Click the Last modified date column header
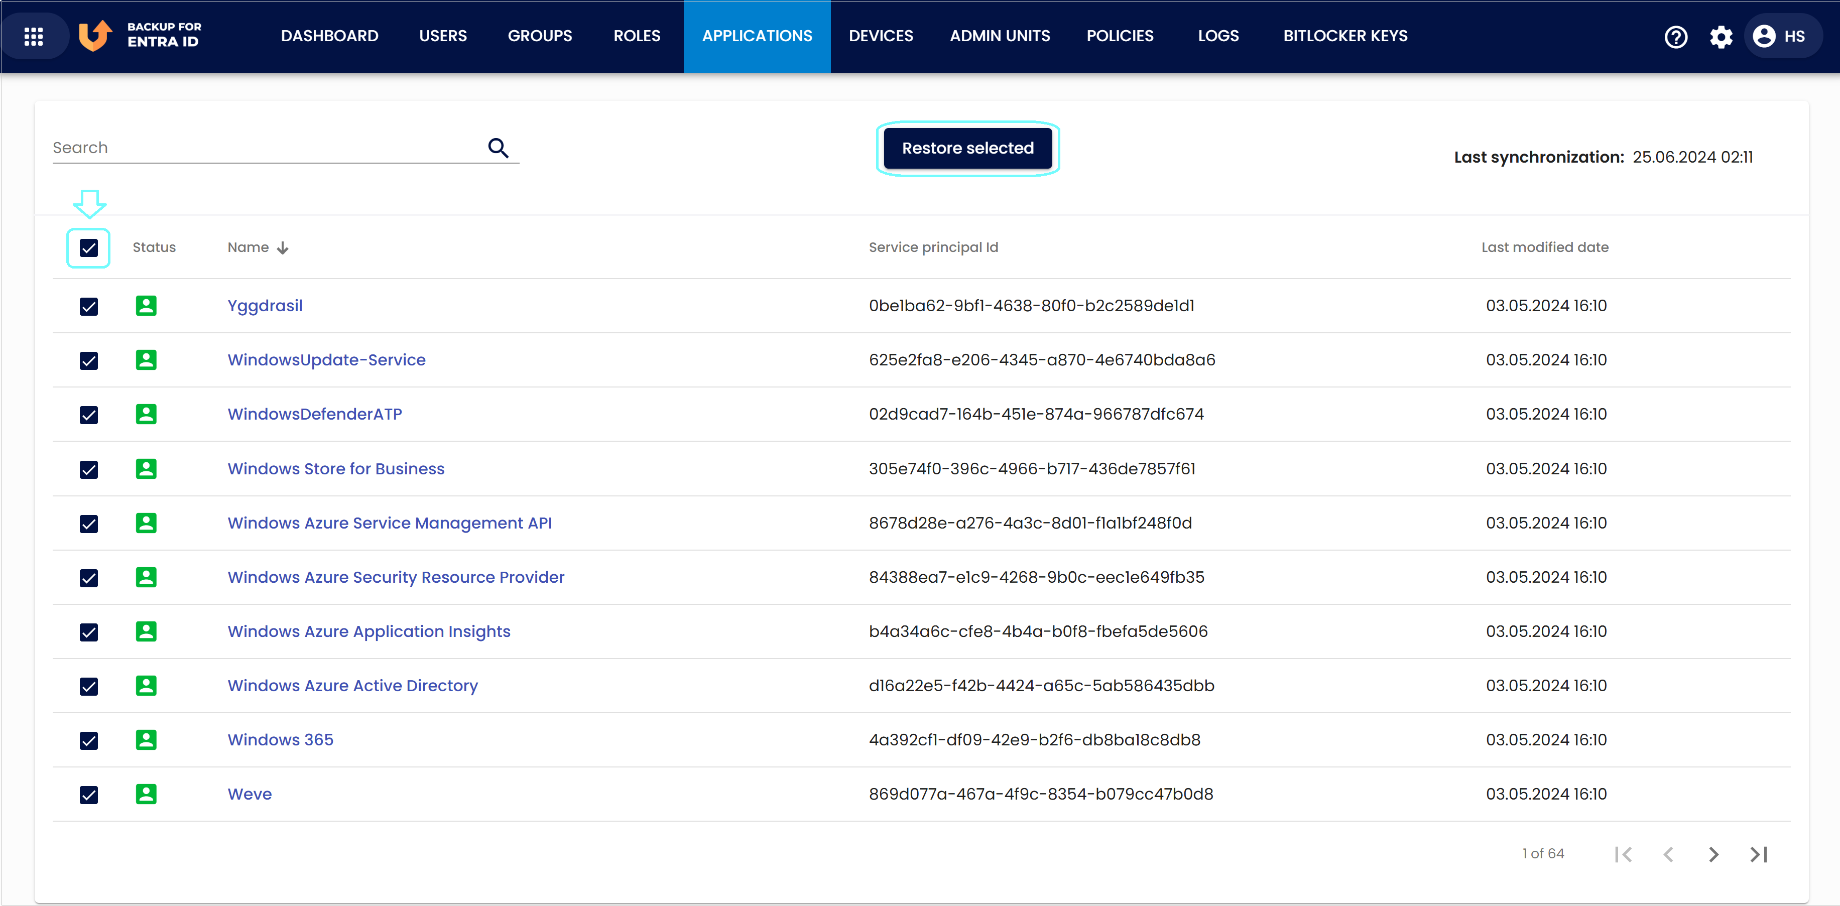 [x=1545, y=247]
